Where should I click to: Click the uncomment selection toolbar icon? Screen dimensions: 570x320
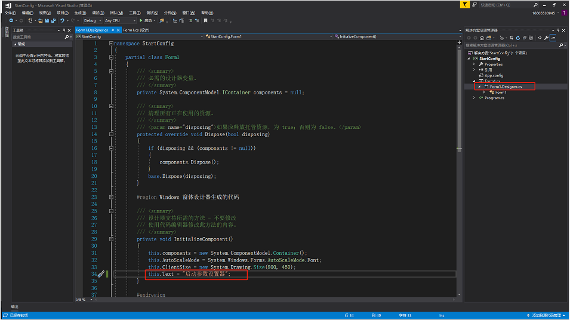(196, 21)
